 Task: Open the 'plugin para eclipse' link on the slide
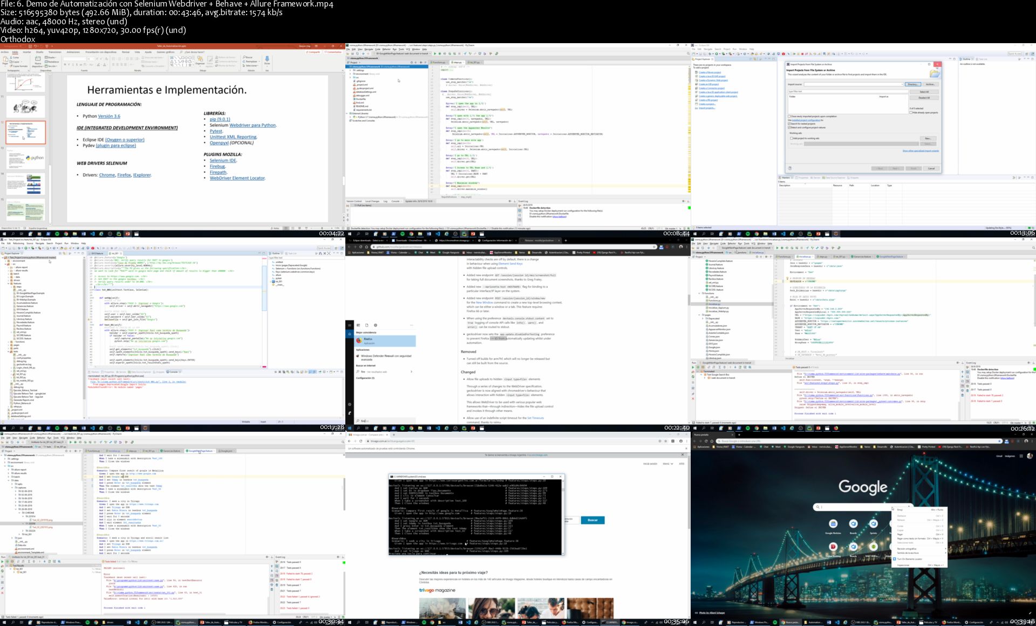(116, 146)
